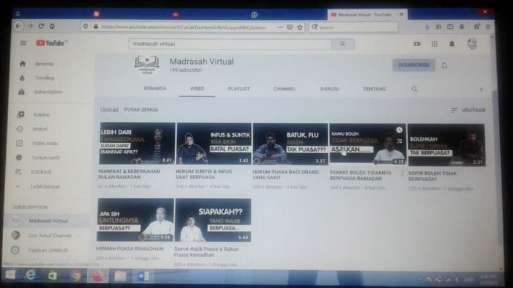The image size is (513, 288).
Task: Open Word from taskbar
Action: point(142,276)
